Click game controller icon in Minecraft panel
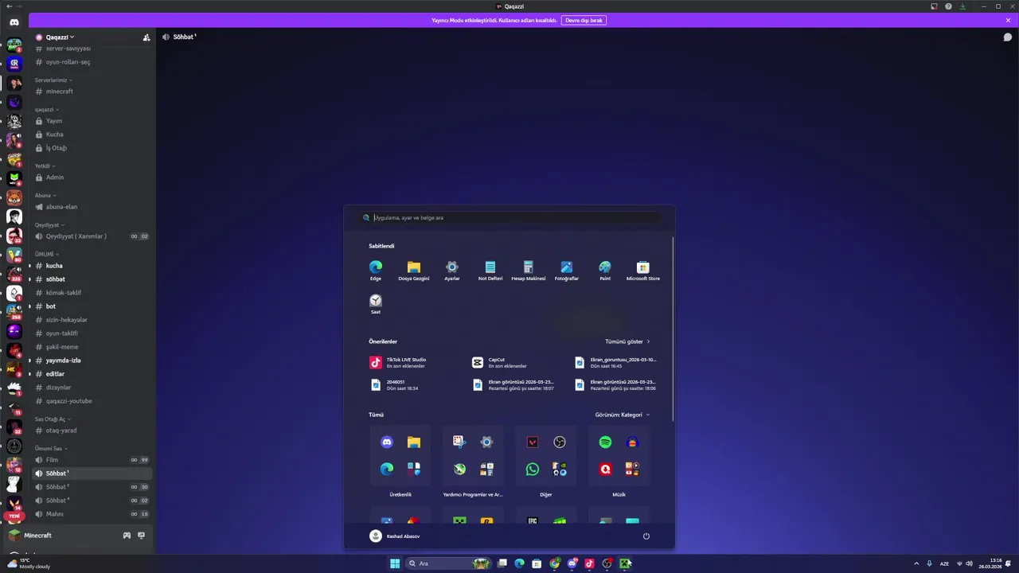Viewport: 1019px width, 573px height. [127, 536]
